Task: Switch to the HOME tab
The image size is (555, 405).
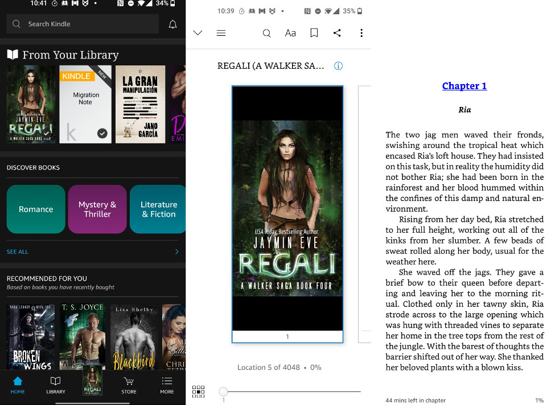Action: [18, 386]
